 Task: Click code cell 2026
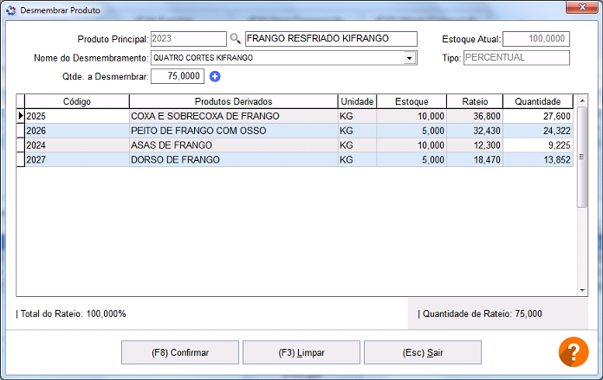pyautogui.click(x=77, y=131)
